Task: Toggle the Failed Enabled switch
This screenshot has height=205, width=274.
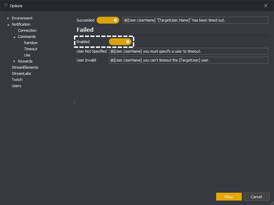Action: pos(120,42)
